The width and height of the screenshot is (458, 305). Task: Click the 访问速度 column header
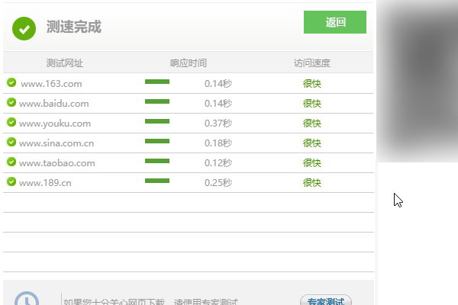pos(312,63)
